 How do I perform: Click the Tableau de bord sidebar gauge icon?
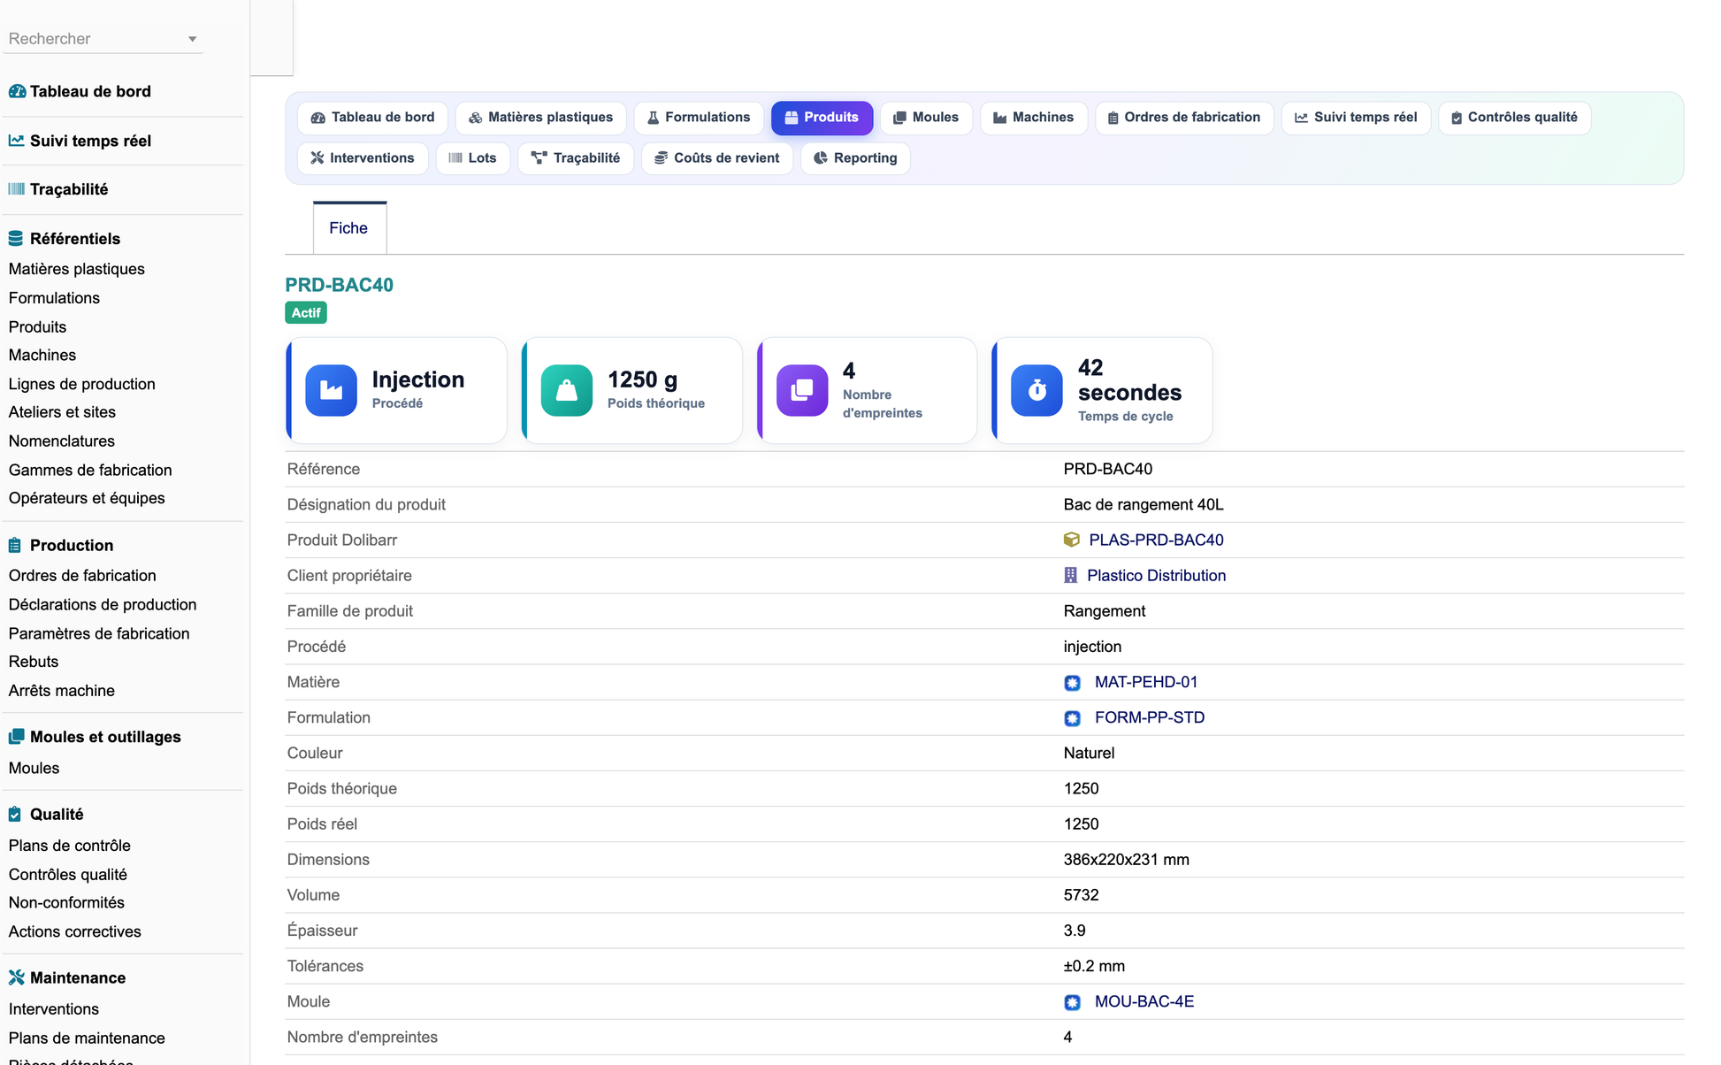[x=17, y=91]
